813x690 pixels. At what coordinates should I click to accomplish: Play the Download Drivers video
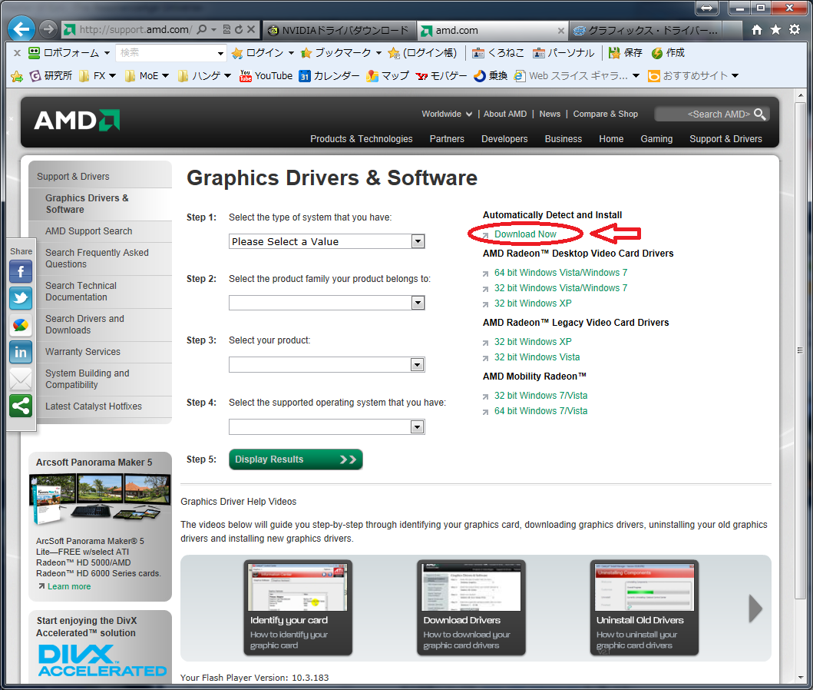click(471, 608)
